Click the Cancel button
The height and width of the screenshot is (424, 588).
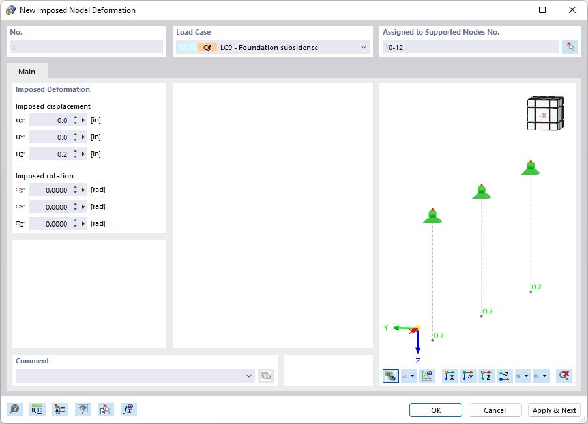(495, 410)
